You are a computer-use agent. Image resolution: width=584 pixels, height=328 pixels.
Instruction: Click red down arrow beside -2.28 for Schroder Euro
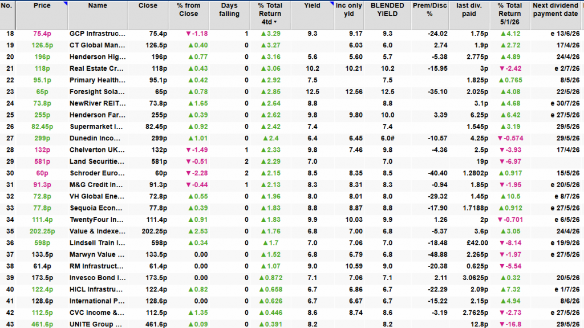[x=189, y=173]
